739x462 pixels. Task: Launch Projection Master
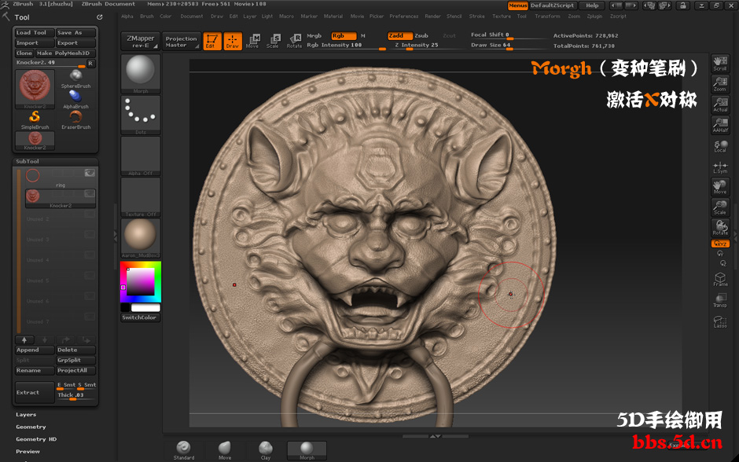pyautogui.click(x=181, y=42)
